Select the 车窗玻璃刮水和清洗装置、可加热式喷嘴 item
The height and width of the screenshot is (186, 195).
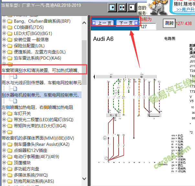pos(40,71)
